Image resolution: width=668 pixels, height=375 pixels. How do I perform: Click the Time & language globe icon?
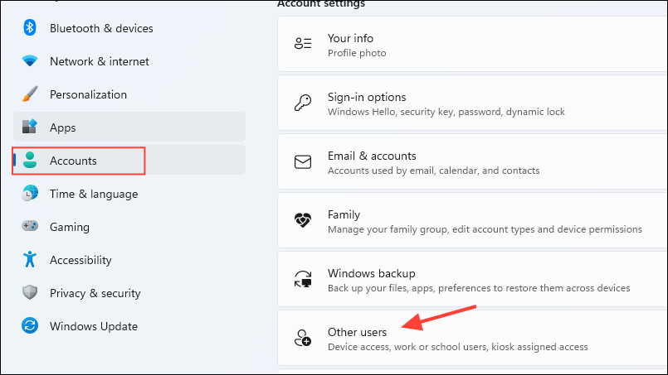[x=30, y=194]
